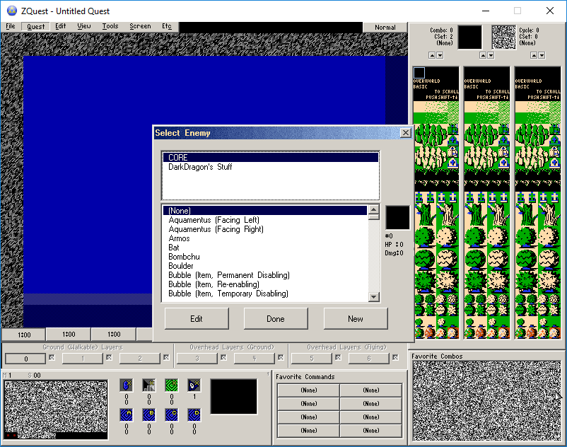567x447 pixels.
Task: Open the Quest menu
Action: [36, 26]
